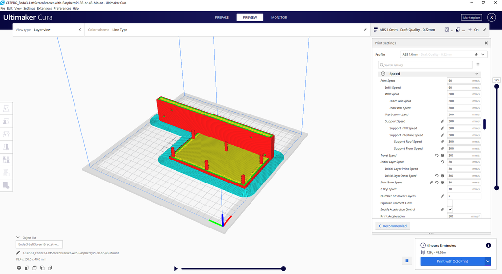The width and height of the screenshot is (502, 274).
Task: Collapse the Speed settings section
Action: [477, 74]
